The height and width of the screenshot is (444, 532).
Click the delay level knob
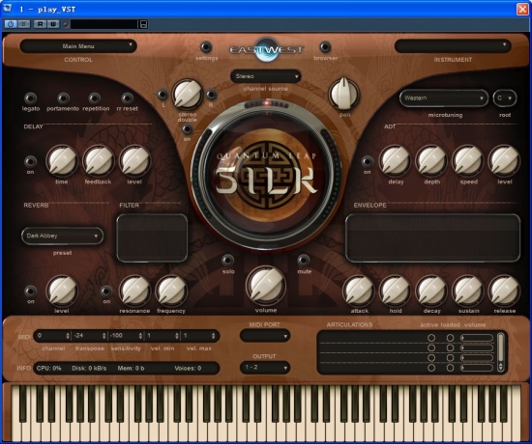[134, 161]
